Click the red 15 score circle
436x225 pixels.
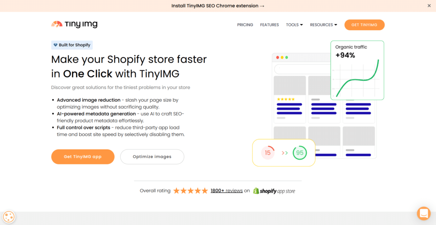268,153
